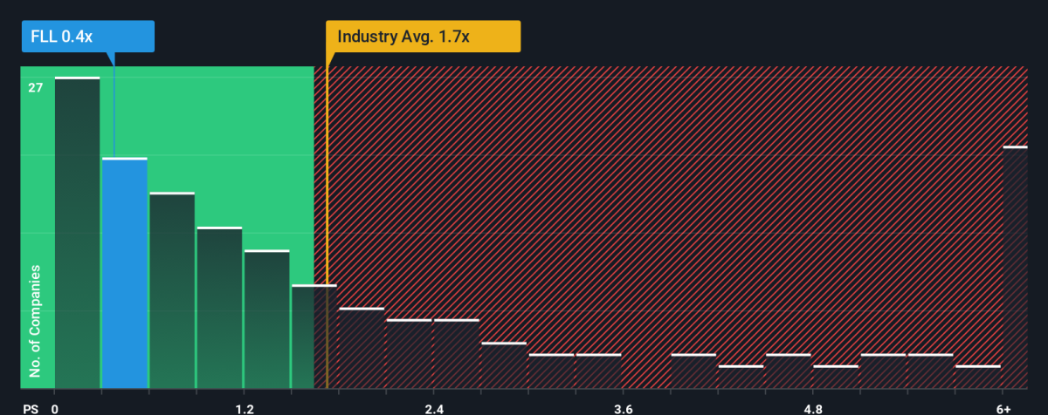Select the hatched bar just left of 6+ bar
Viewport: 1048px width, 415px height.
tap(977, 378)
